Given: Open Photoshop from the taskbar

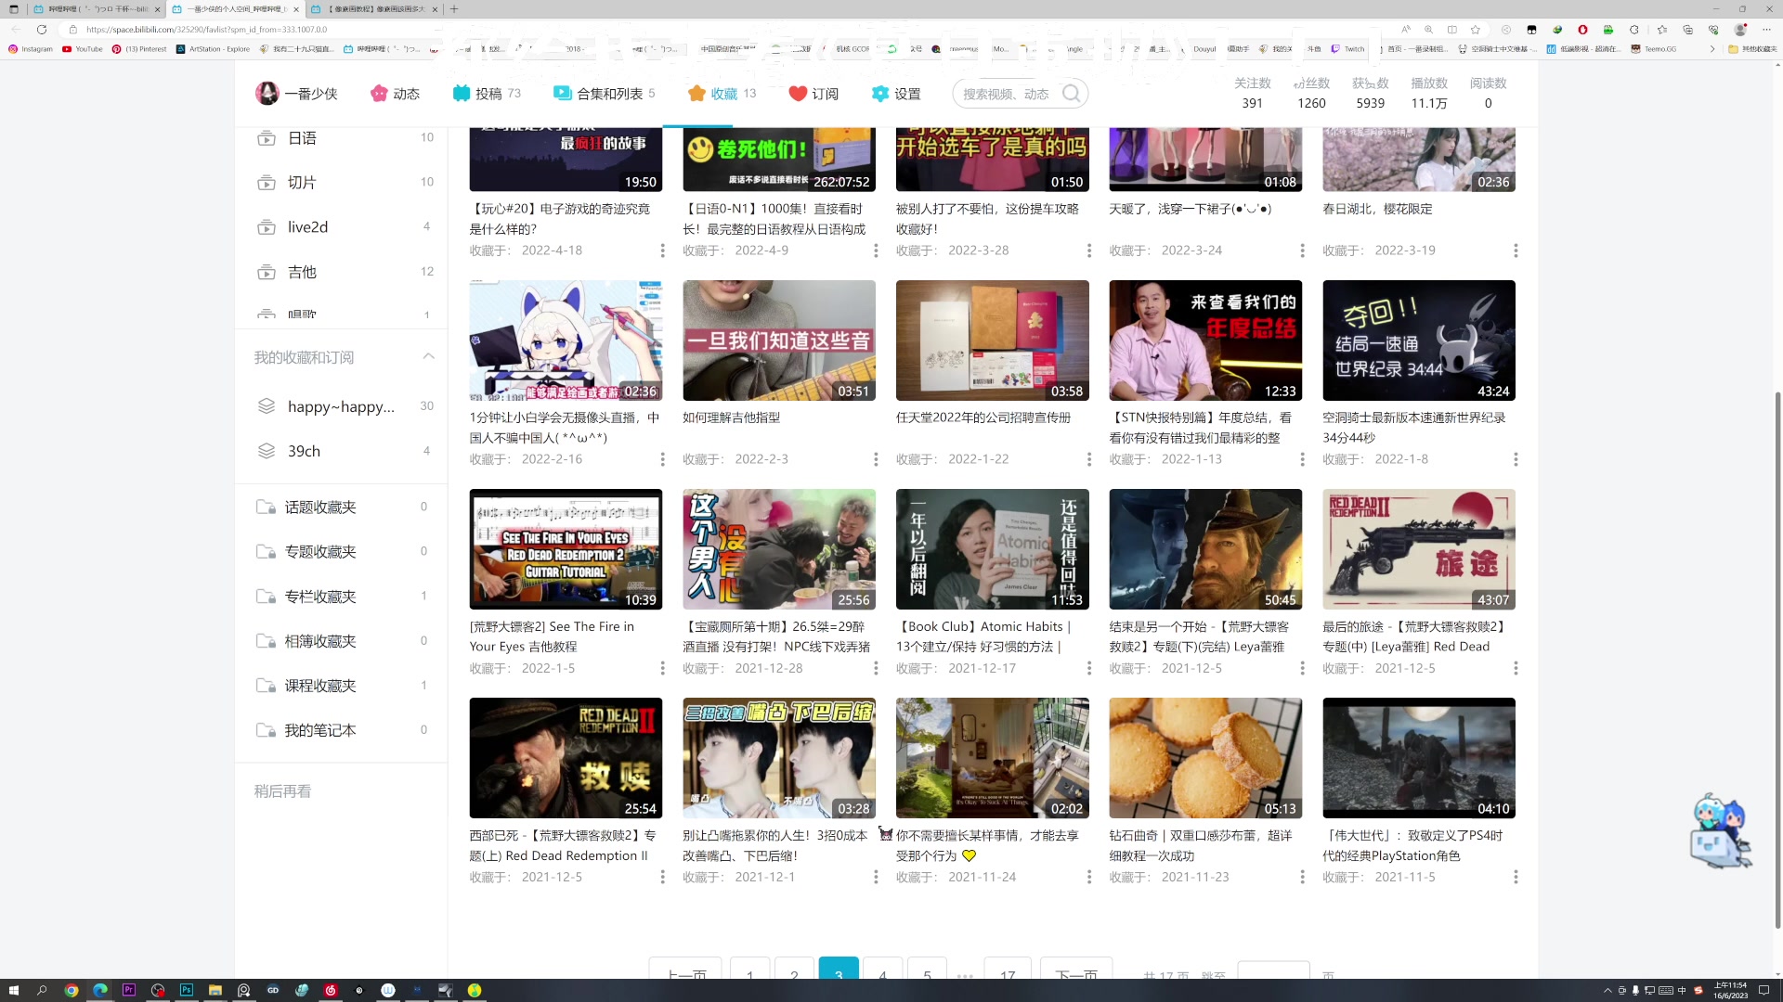Looking at the screenshot, I should pyautogui.click(x=187, y=990).
